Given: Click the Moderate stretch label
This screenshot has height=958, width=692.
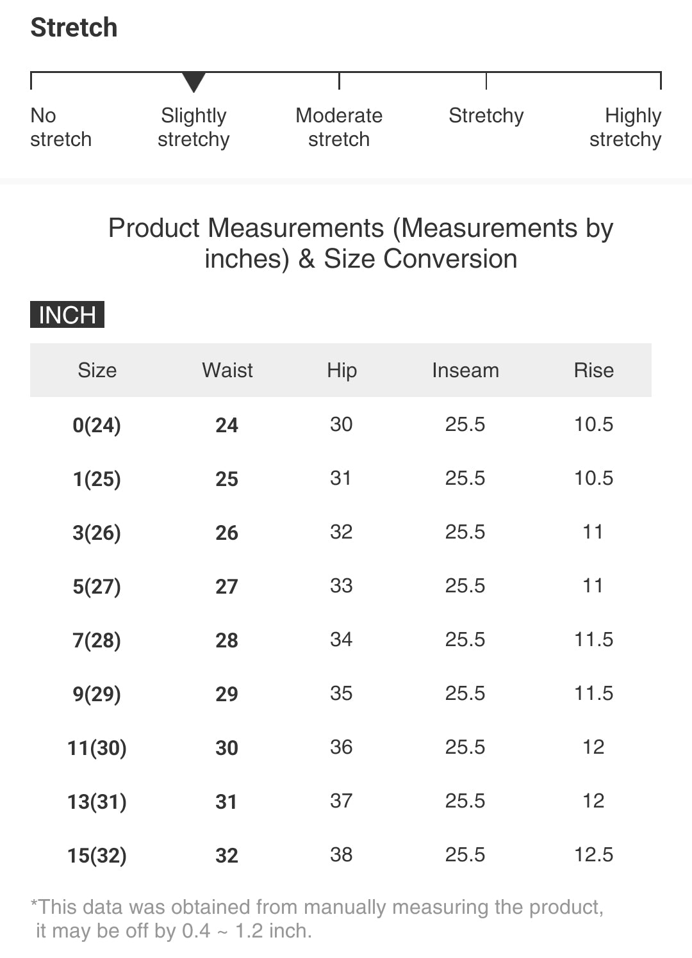Looking at the screenshot, I should point(339,127).
